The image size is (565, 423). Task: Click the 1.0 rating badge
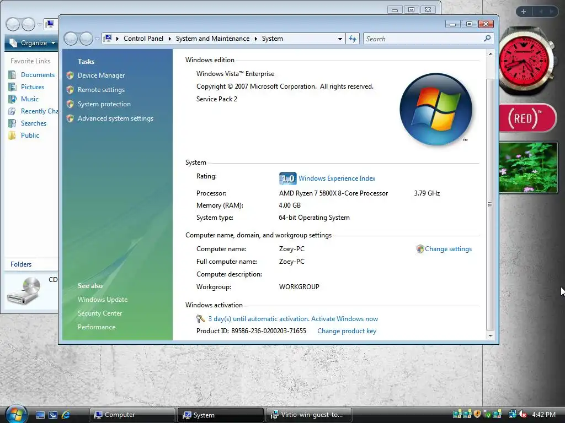287,178
